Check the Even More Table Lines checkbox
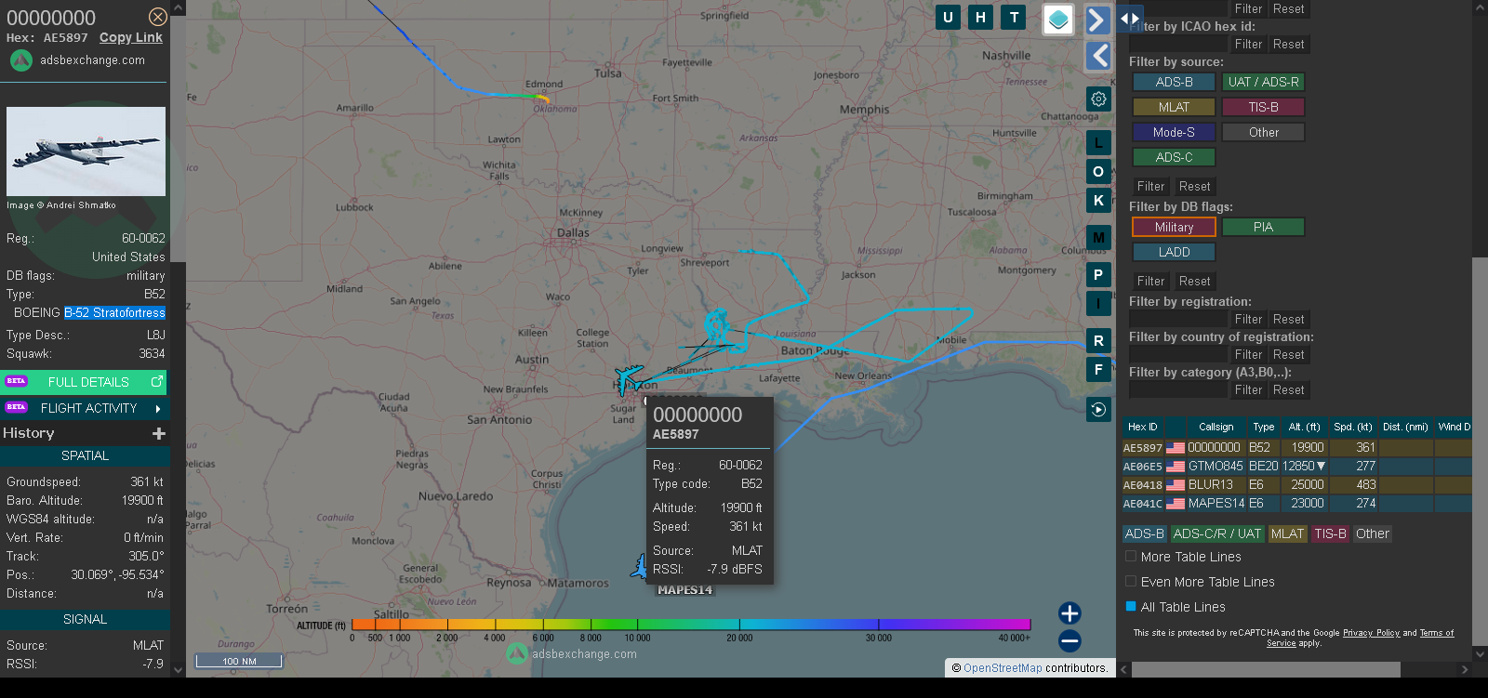This screenshot has height=698, width=1488. click(1131, 582)
